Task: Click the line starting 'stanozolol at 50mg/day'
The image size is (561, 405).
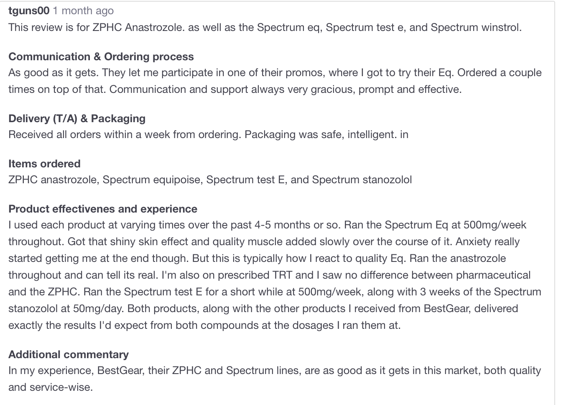Action: click(x=263, y=309)
